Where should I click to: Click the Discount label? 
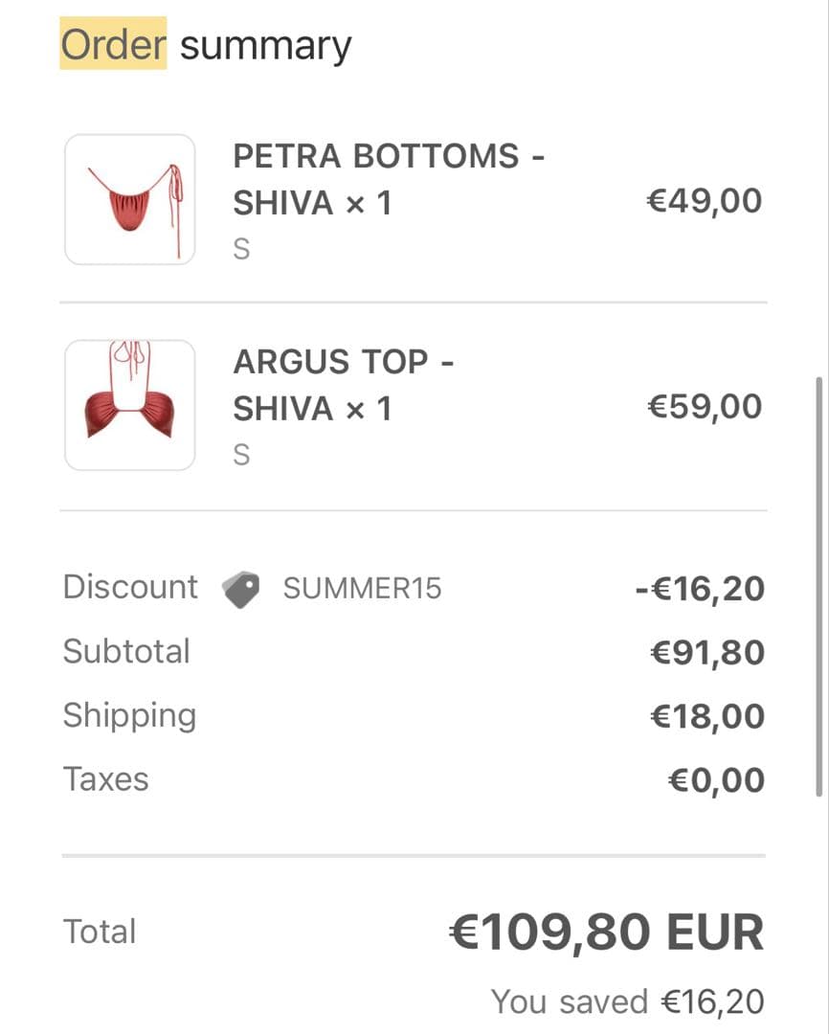130,587
